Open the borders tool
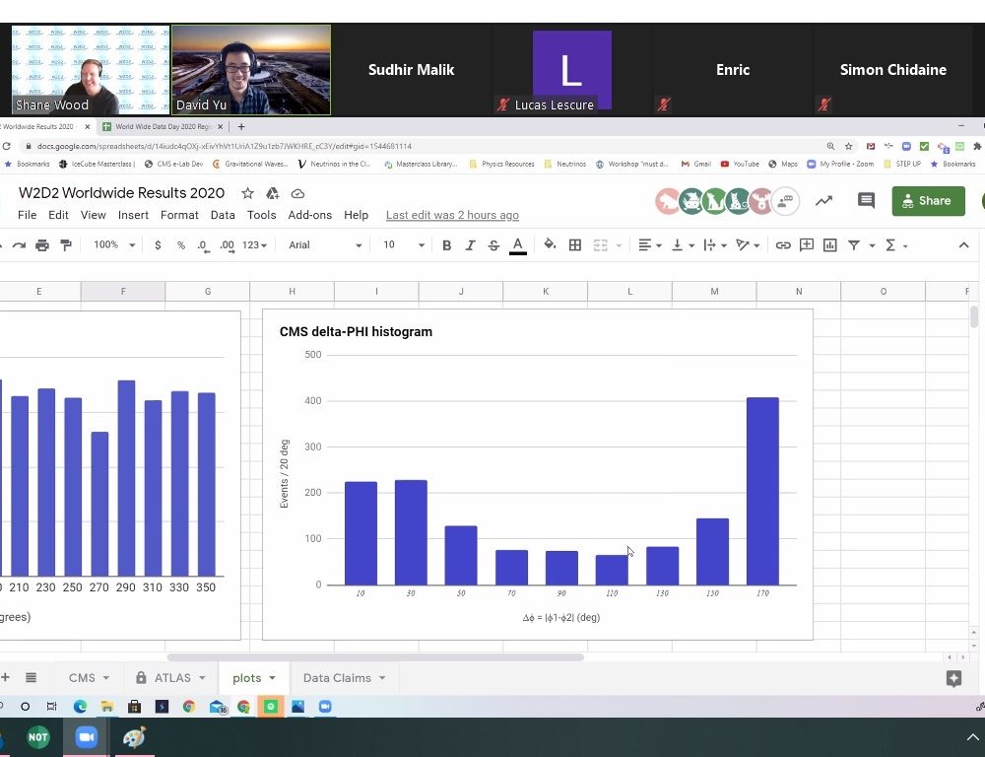 575,245
